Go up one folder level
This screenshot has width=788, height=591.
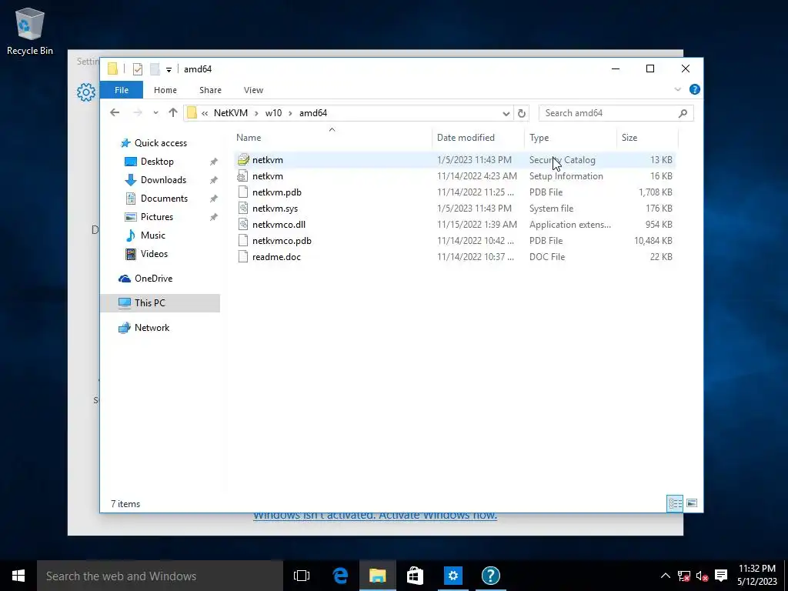[173, 112]
